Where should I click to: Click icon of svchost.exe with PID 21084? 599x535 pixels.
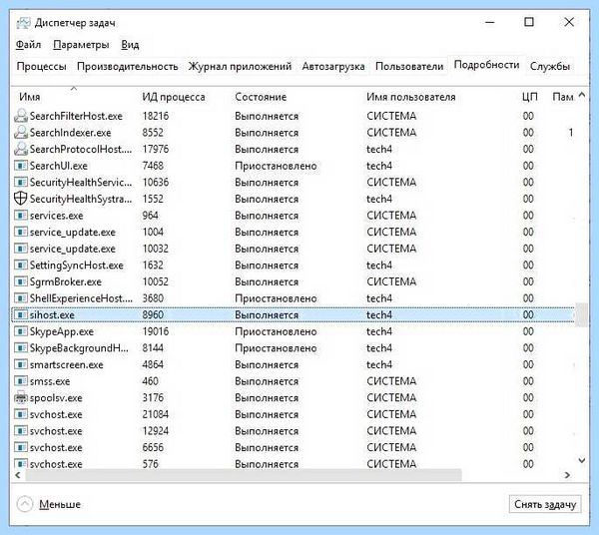coord(21,414)
